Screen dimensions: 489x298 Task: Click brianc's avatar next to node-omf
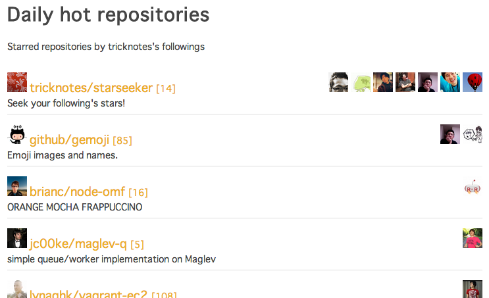tap(17, 186)
